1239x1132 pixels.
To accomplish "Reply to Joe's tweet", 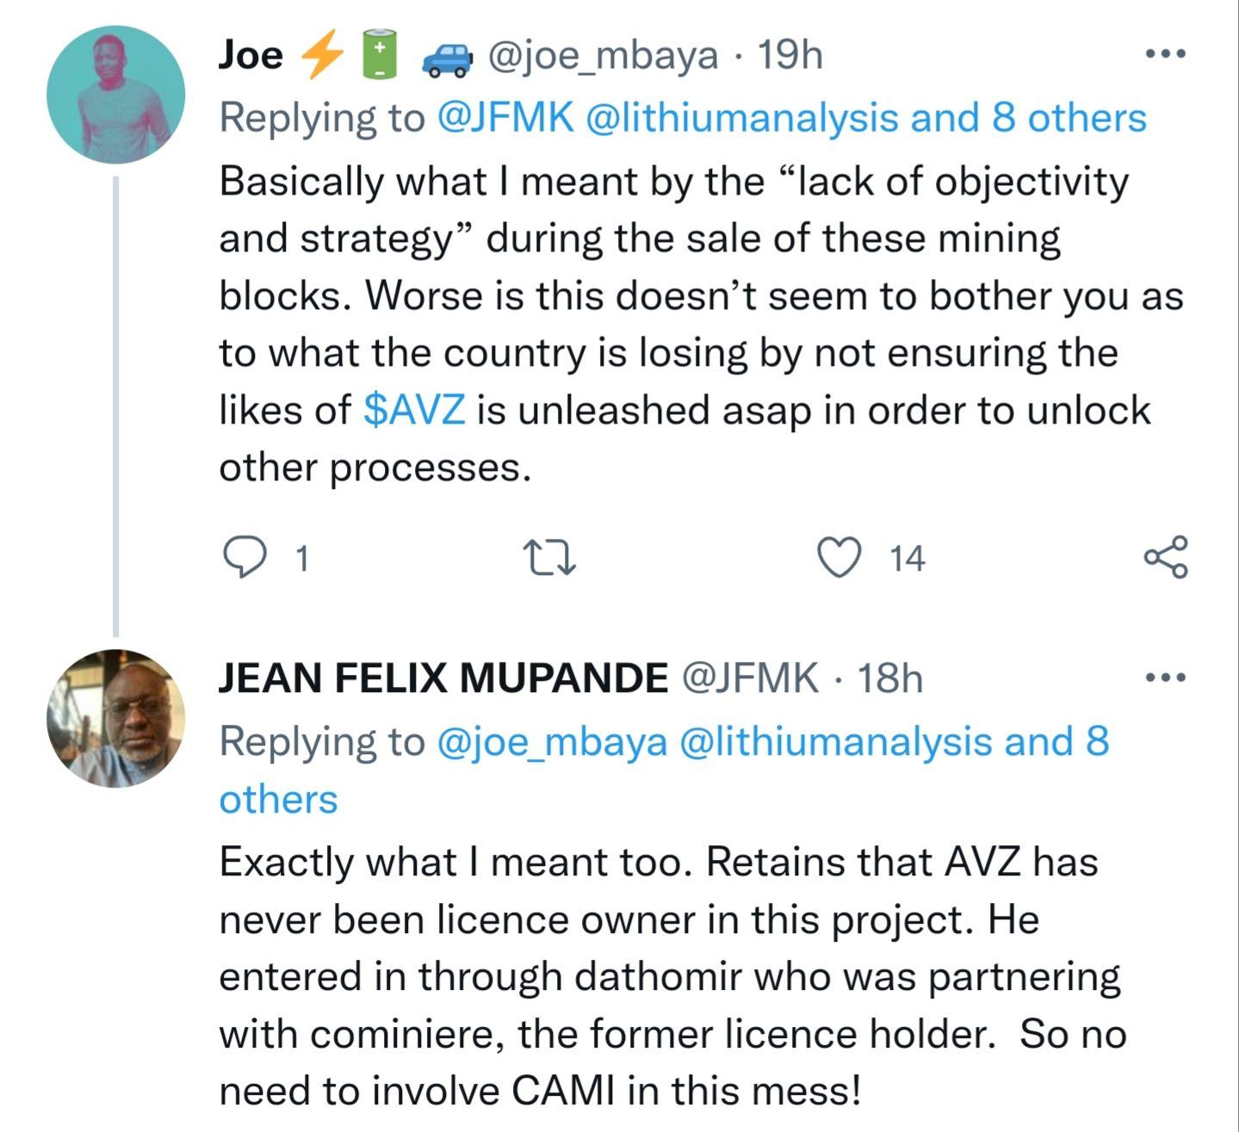I will [x=245, y=557].
